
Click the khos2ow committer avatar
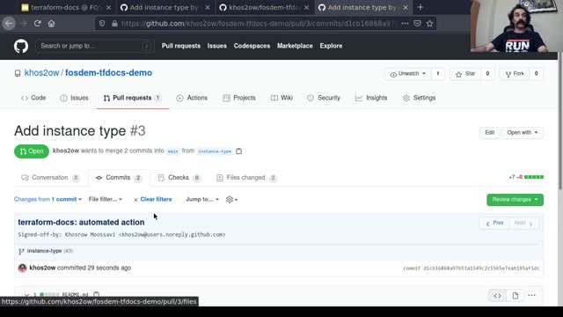pyautogui.click(x=22, y=268)
